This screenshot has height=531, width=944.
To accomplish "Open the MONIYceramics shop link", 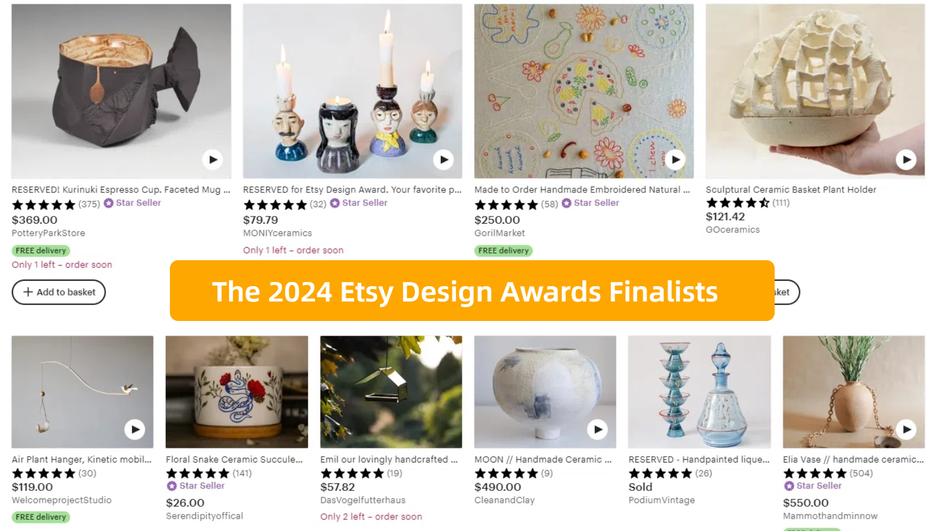I will (277, 233).
